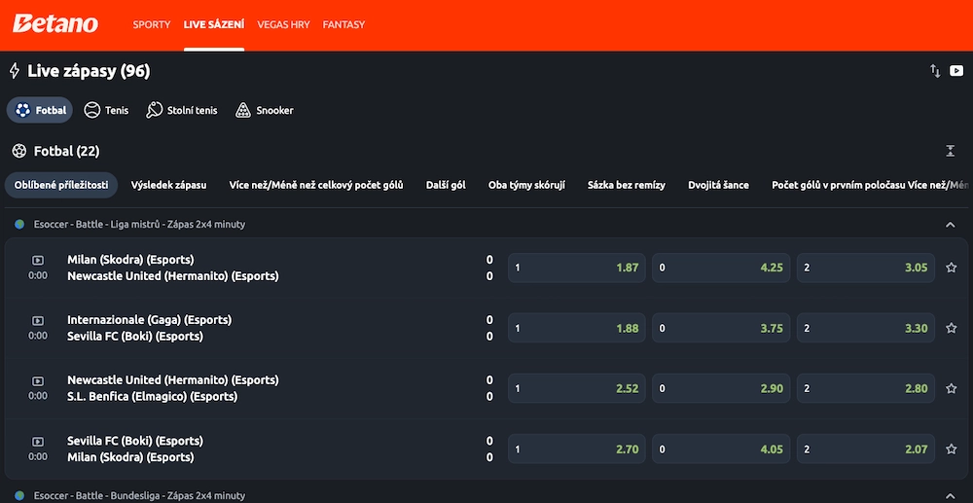Select the Stolní tenis sport filter
Viewport: 973px width, 503px height.
(x=182, y=110)
